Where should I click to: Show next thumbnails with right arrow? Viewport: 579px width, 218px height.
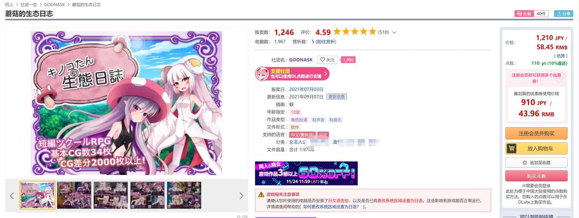tap(241, 195)
